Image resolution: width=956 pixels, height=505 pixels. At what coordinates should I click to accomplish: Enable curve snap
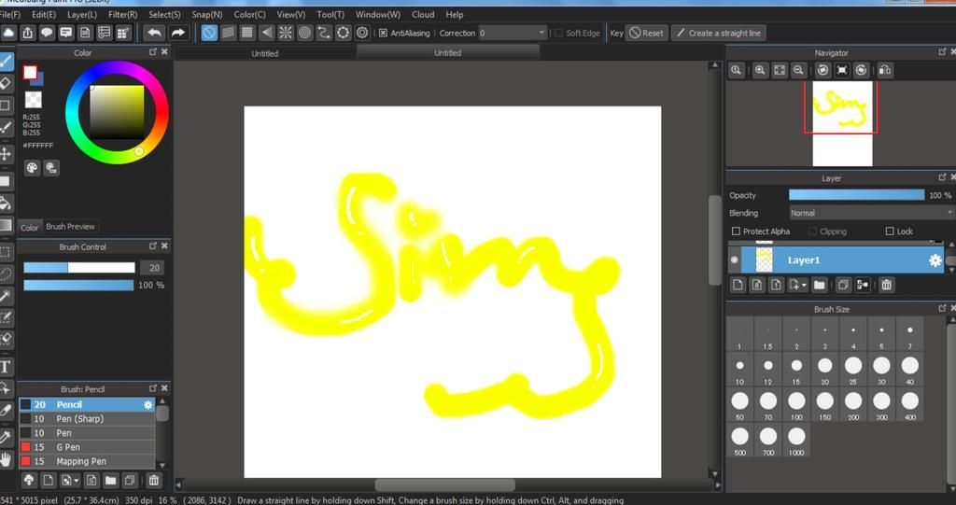(x=324, y=33)
